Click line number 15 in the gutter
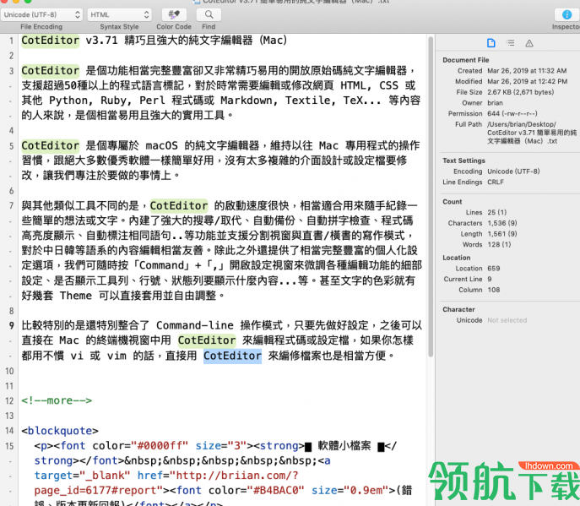The height and width of the screenshot is (506, 580). point(9,446)
